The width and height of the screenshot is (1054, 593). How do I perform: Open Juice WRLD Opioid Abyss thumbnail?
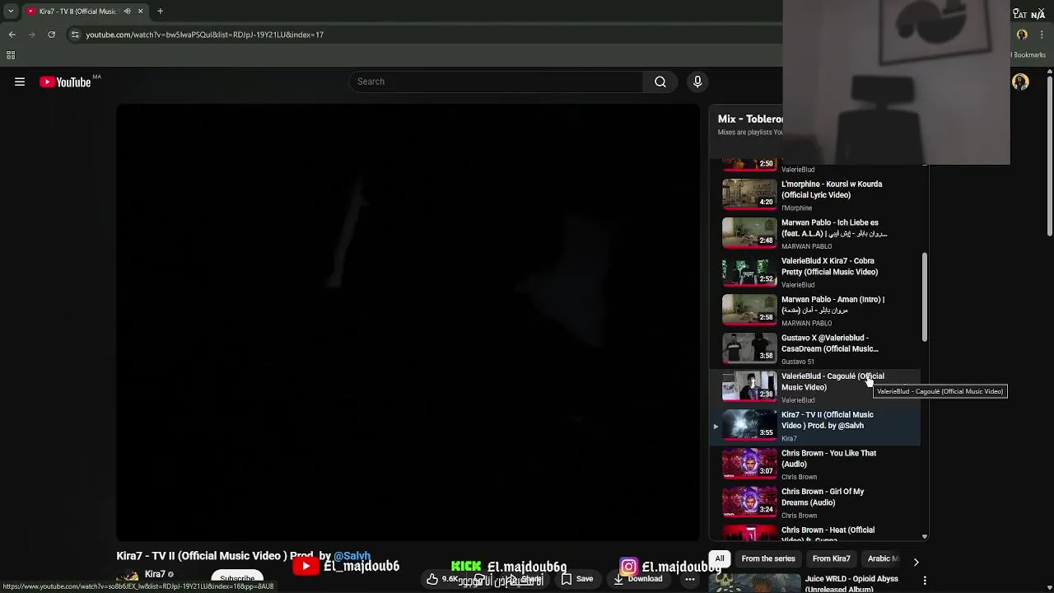point(755,583)
